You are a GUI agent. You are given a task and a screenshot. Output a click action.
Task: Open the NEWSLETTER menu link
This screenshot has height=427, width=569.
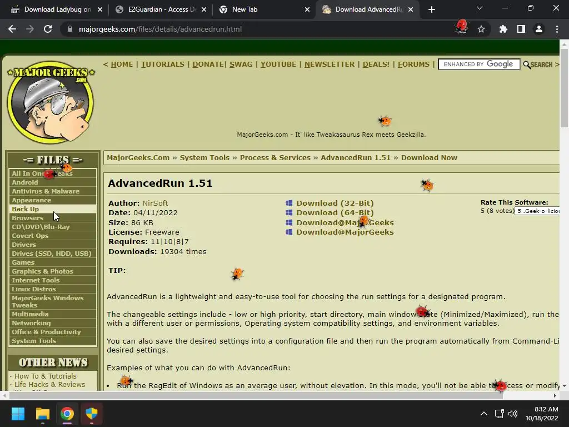click(x=330, y=64)
